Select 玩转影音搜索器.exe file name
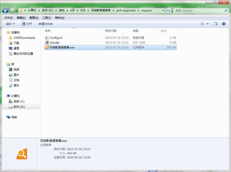 [x=62, y=47]
